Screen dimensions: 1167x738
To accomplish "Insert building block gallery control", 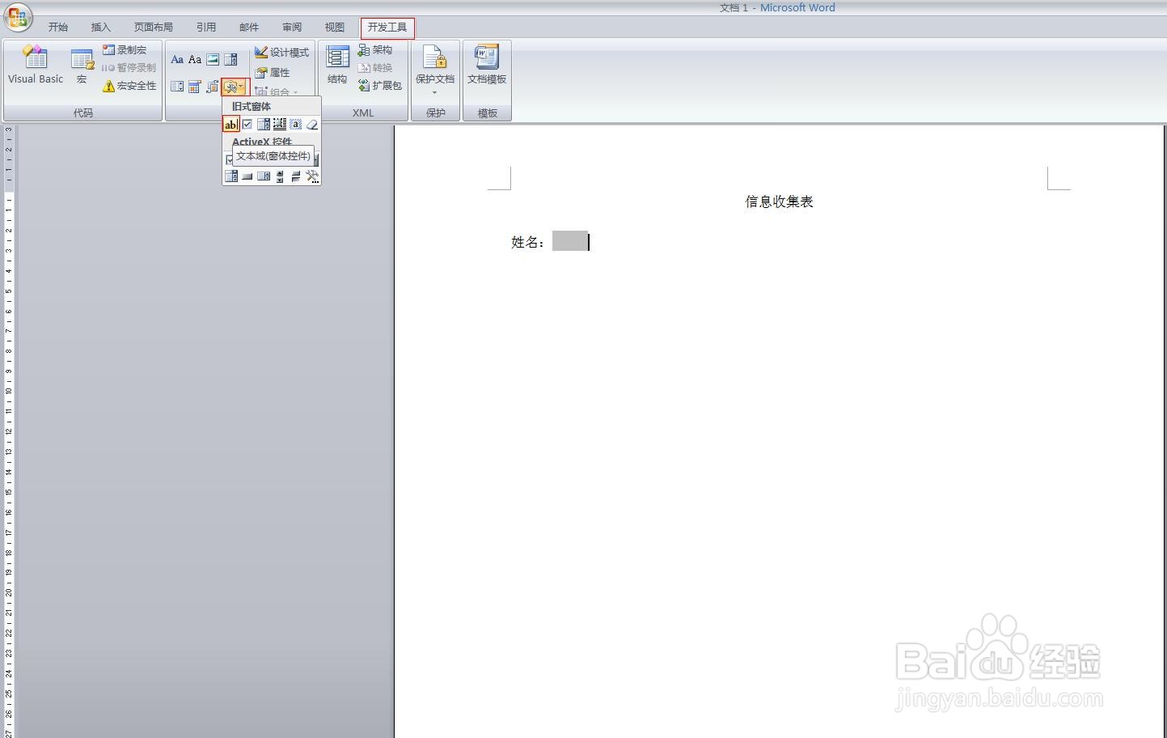I will tap(213, 87).
